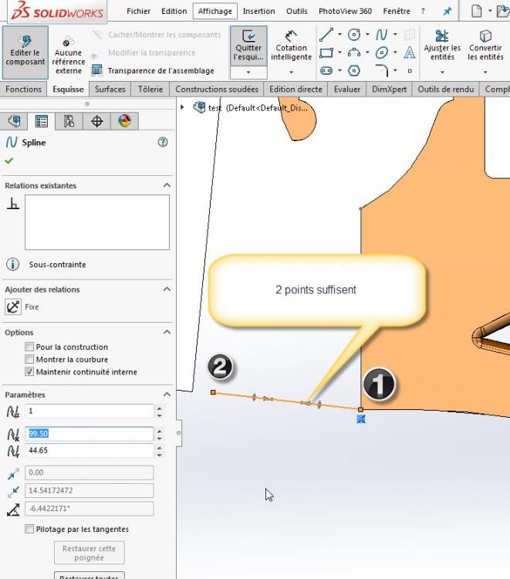Collapse the Relations existantes section
Viewport: 510px width, 579px height.
pos(167,185)
